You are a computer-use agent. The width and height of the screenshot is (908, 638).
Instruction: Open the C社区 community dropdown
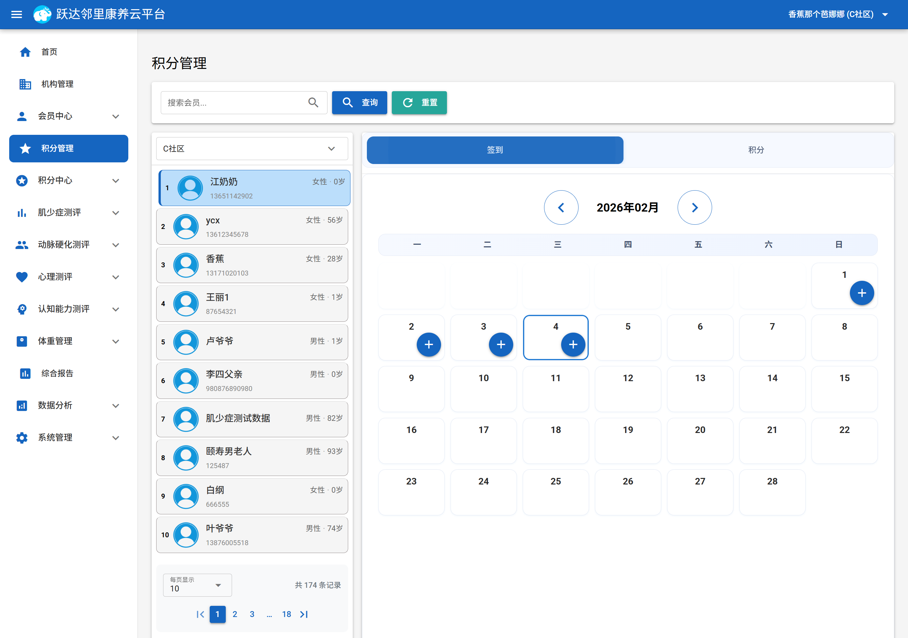tap(252, 149)
